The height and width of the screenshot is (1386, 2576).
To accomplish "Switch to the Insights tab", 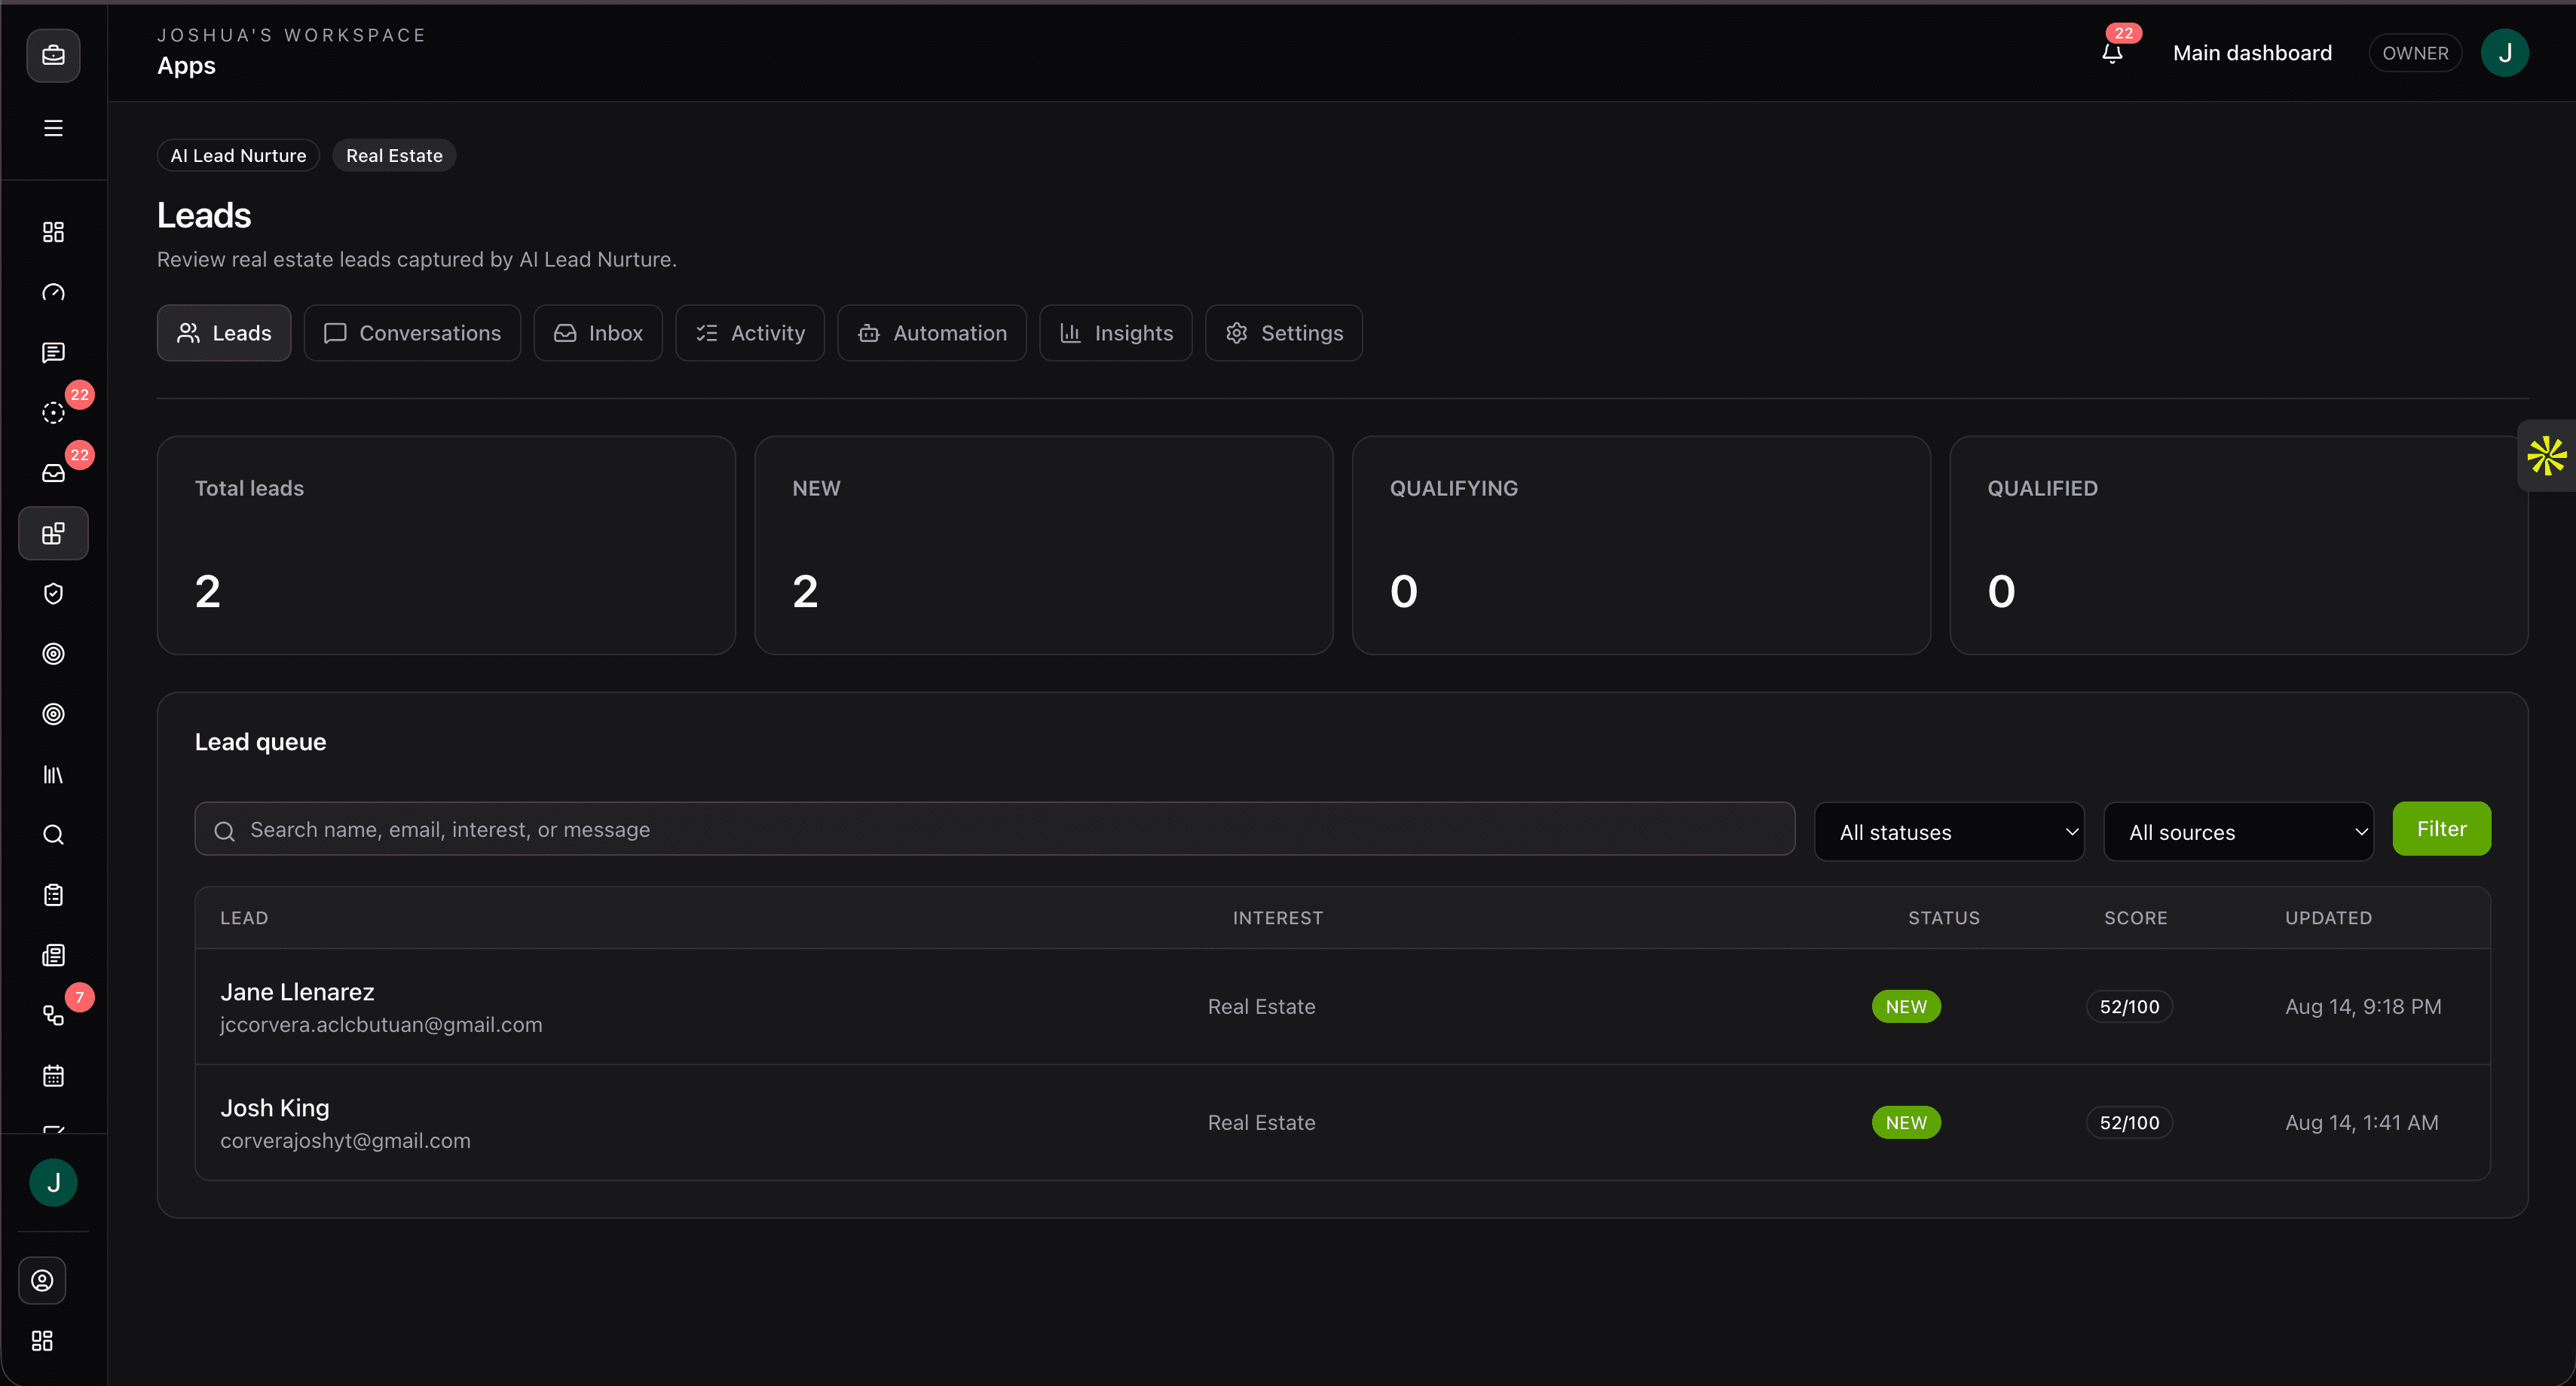I will point(1116,333).
